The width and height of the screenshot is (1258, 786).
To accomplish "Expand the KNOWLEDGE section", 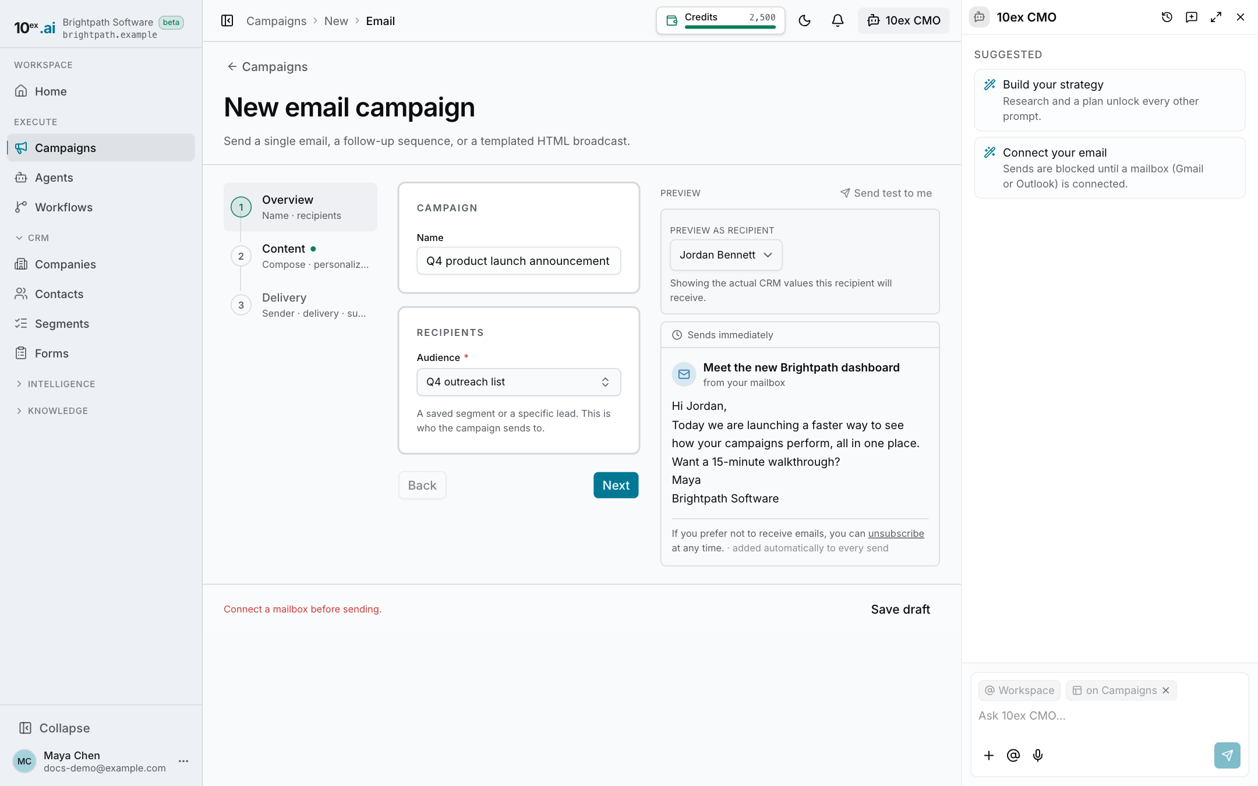I will coord(51,411).
